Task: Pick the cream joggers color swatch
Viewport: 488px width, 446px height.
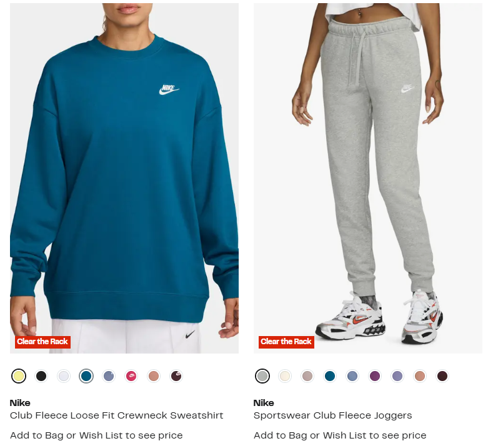Action: point(285,376)
